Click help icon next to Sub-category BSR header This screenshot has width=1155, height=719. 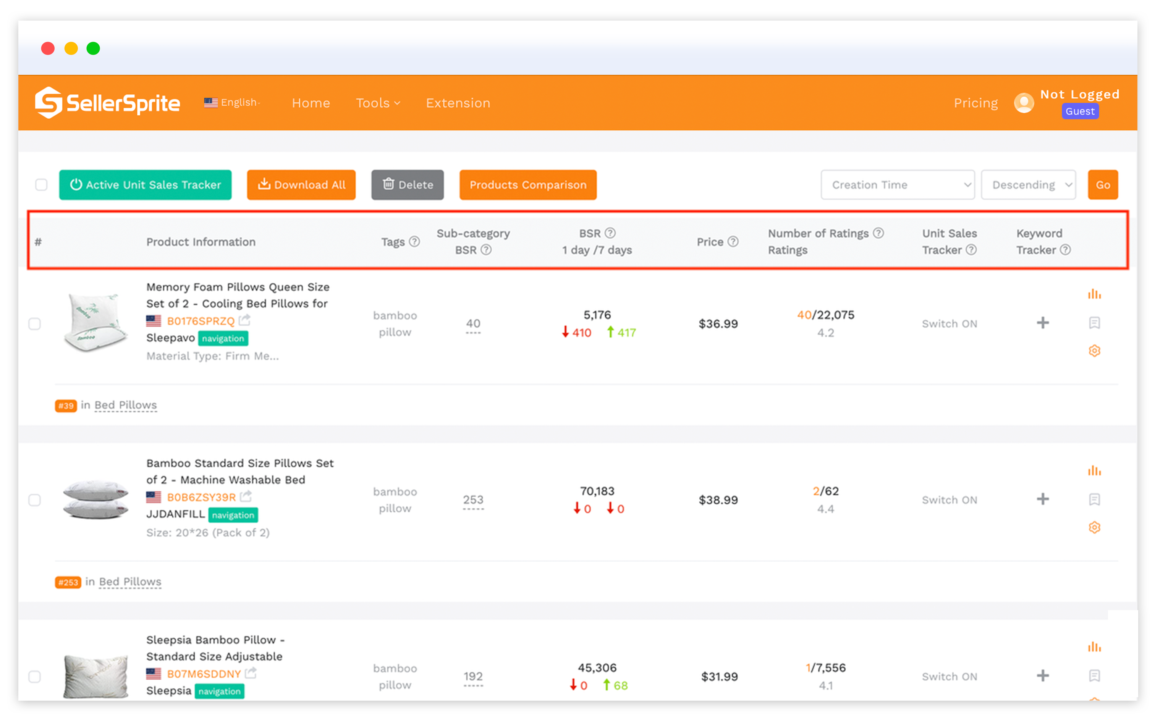coord(486,250)
